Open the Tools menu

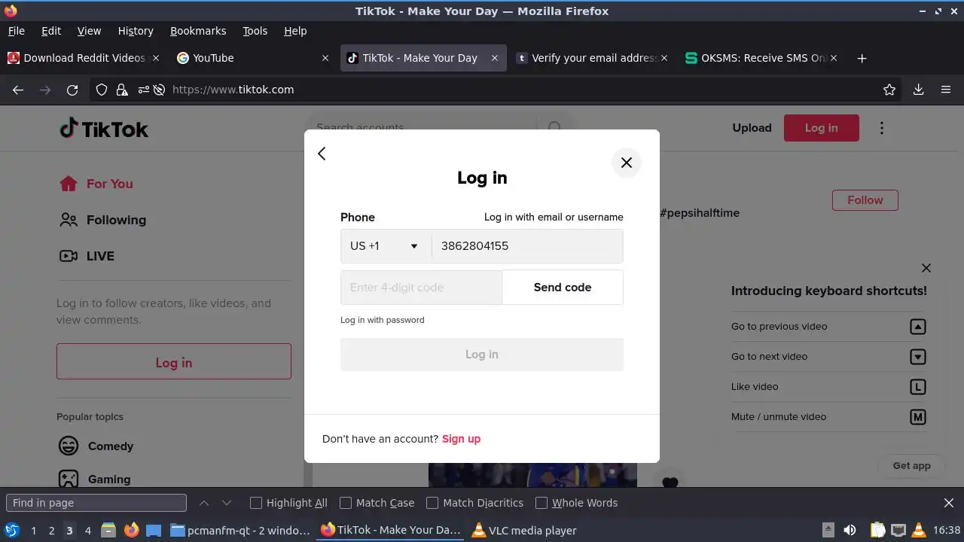(255, 31)
